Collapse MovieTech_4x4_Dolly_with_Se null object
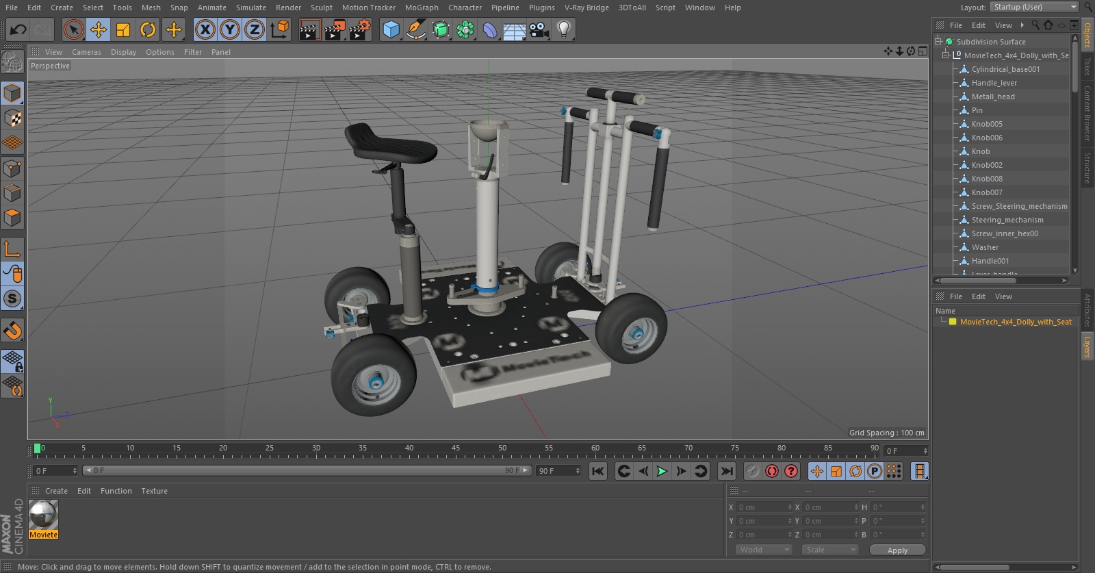 point(946,55)
